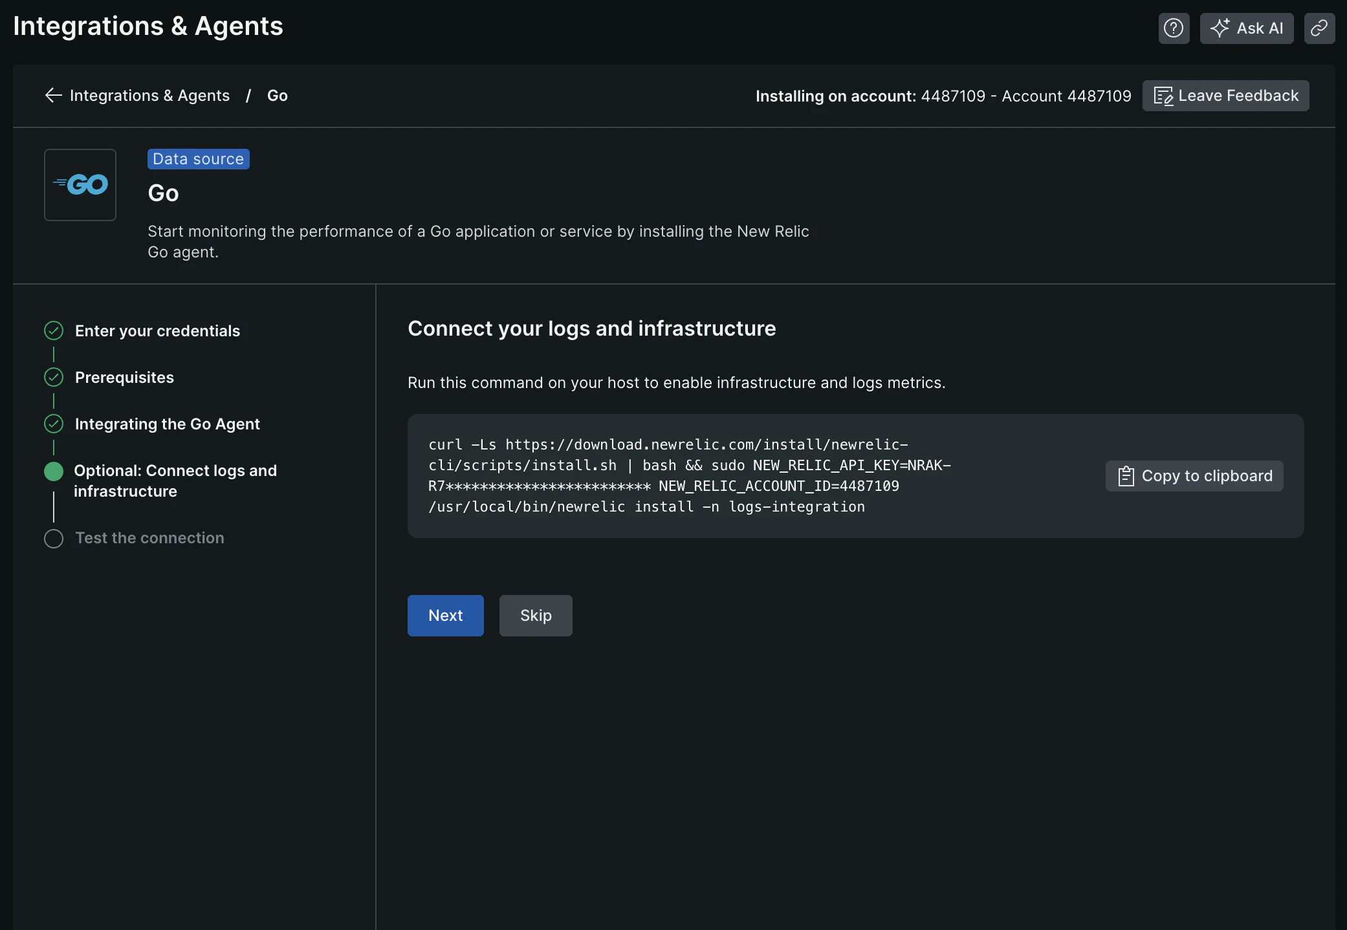Skip the logs and infrastructure step
Viewport: 1347px width, 930px height.
[x=536, y=616]
